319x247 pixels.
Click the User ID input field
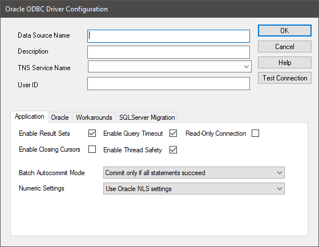pyautogui.click(x=168, y=83)
